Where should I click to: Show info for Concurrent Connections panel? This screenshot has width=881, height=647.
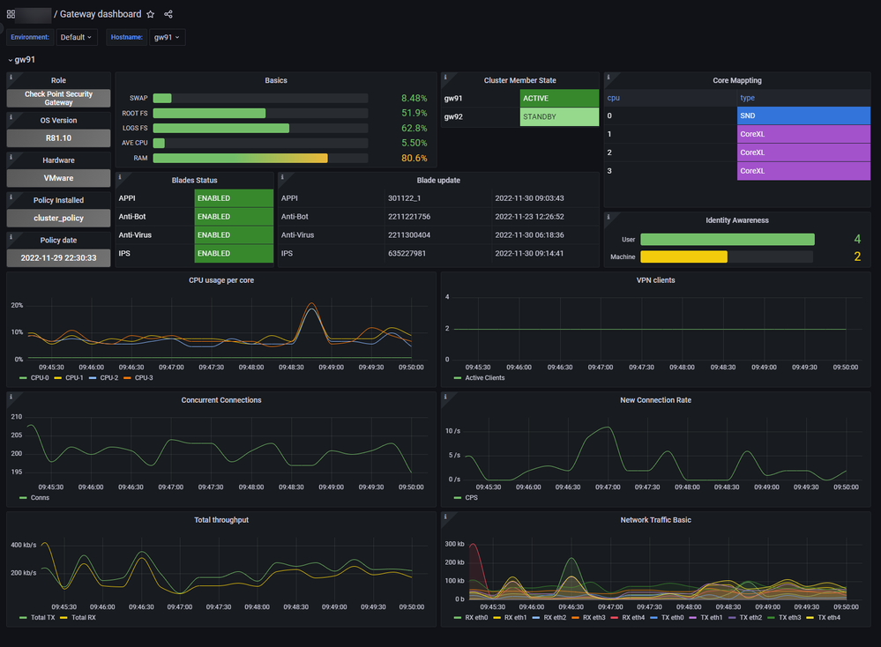pos(11,397)
